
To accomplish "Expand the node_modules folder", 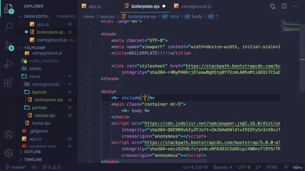I will (44, 61).
